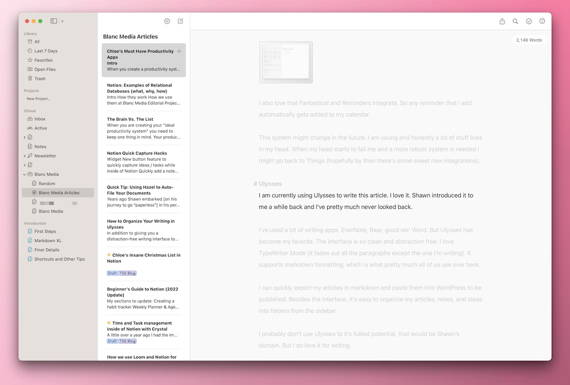The height and width of the screenshot is (385, 570).
Task: Open Notion: Examples of Relational Databases sheet
Action: tap(144, 94)
